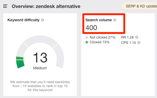The image size is (157, 98).
Task: Click the Search volume value 400
Action: tap(91, 28)
